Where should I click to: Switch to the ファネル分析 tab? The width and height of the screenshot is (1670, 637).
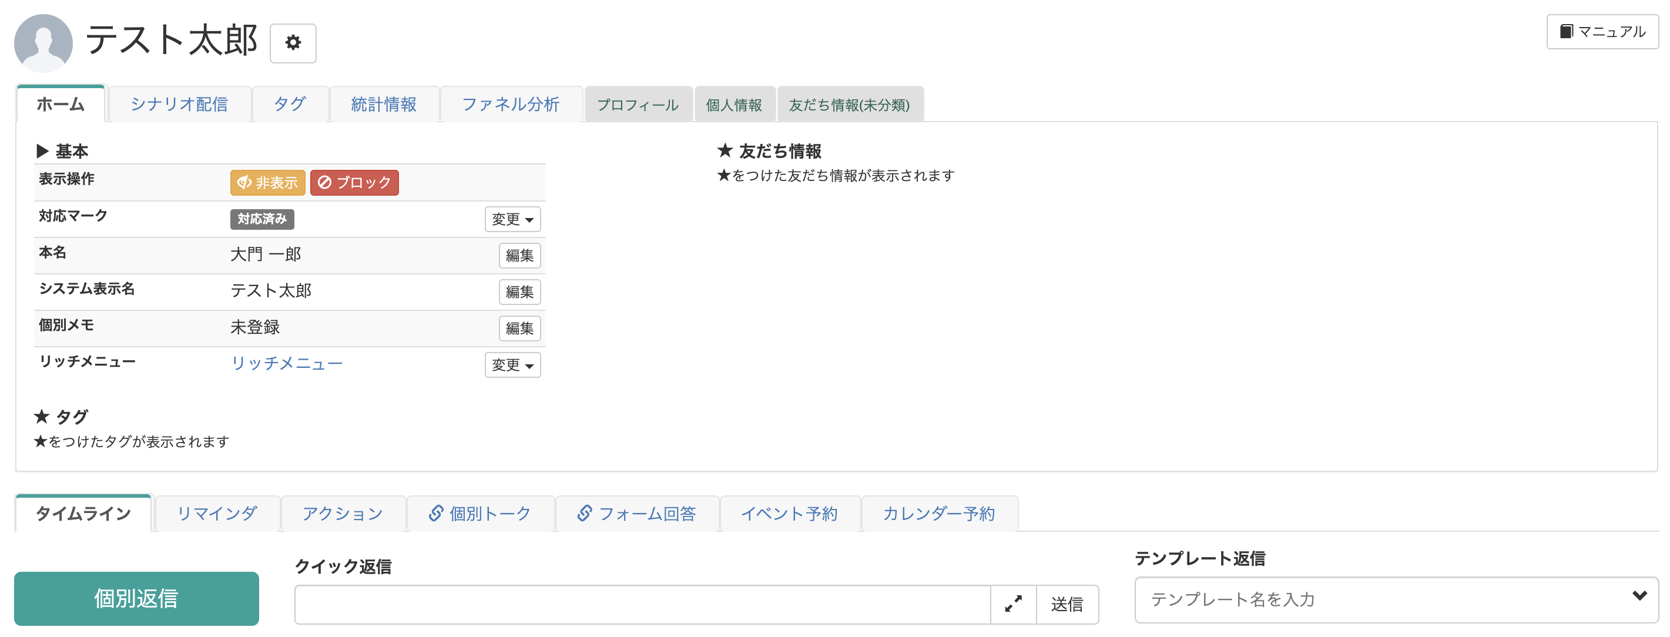click(x=510, y=105)
